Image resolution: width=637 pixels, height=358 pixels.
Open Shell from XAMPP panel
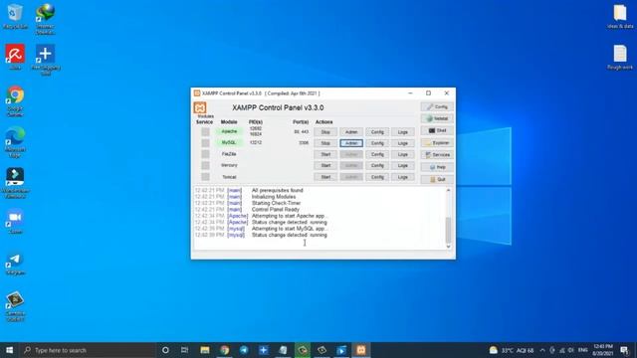[x=437, y=130]
